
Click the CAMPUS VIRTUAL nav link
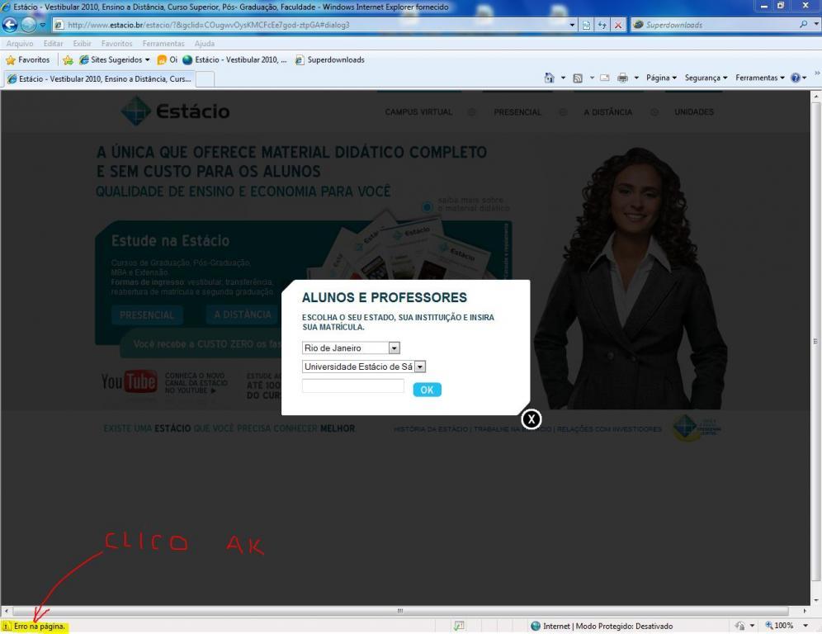click(418, 112)
